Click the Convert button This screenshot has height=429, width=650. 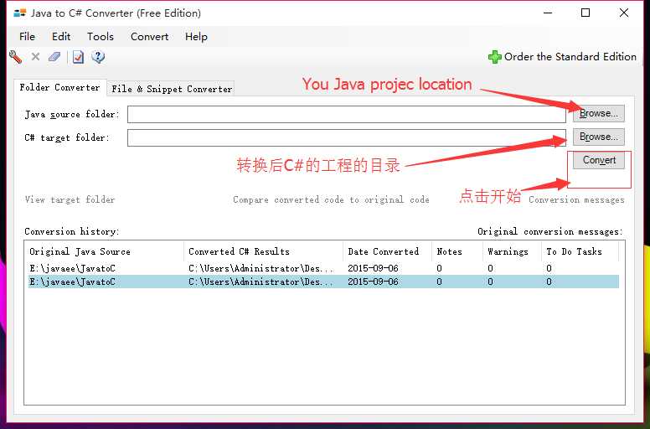tap(599, 160)
